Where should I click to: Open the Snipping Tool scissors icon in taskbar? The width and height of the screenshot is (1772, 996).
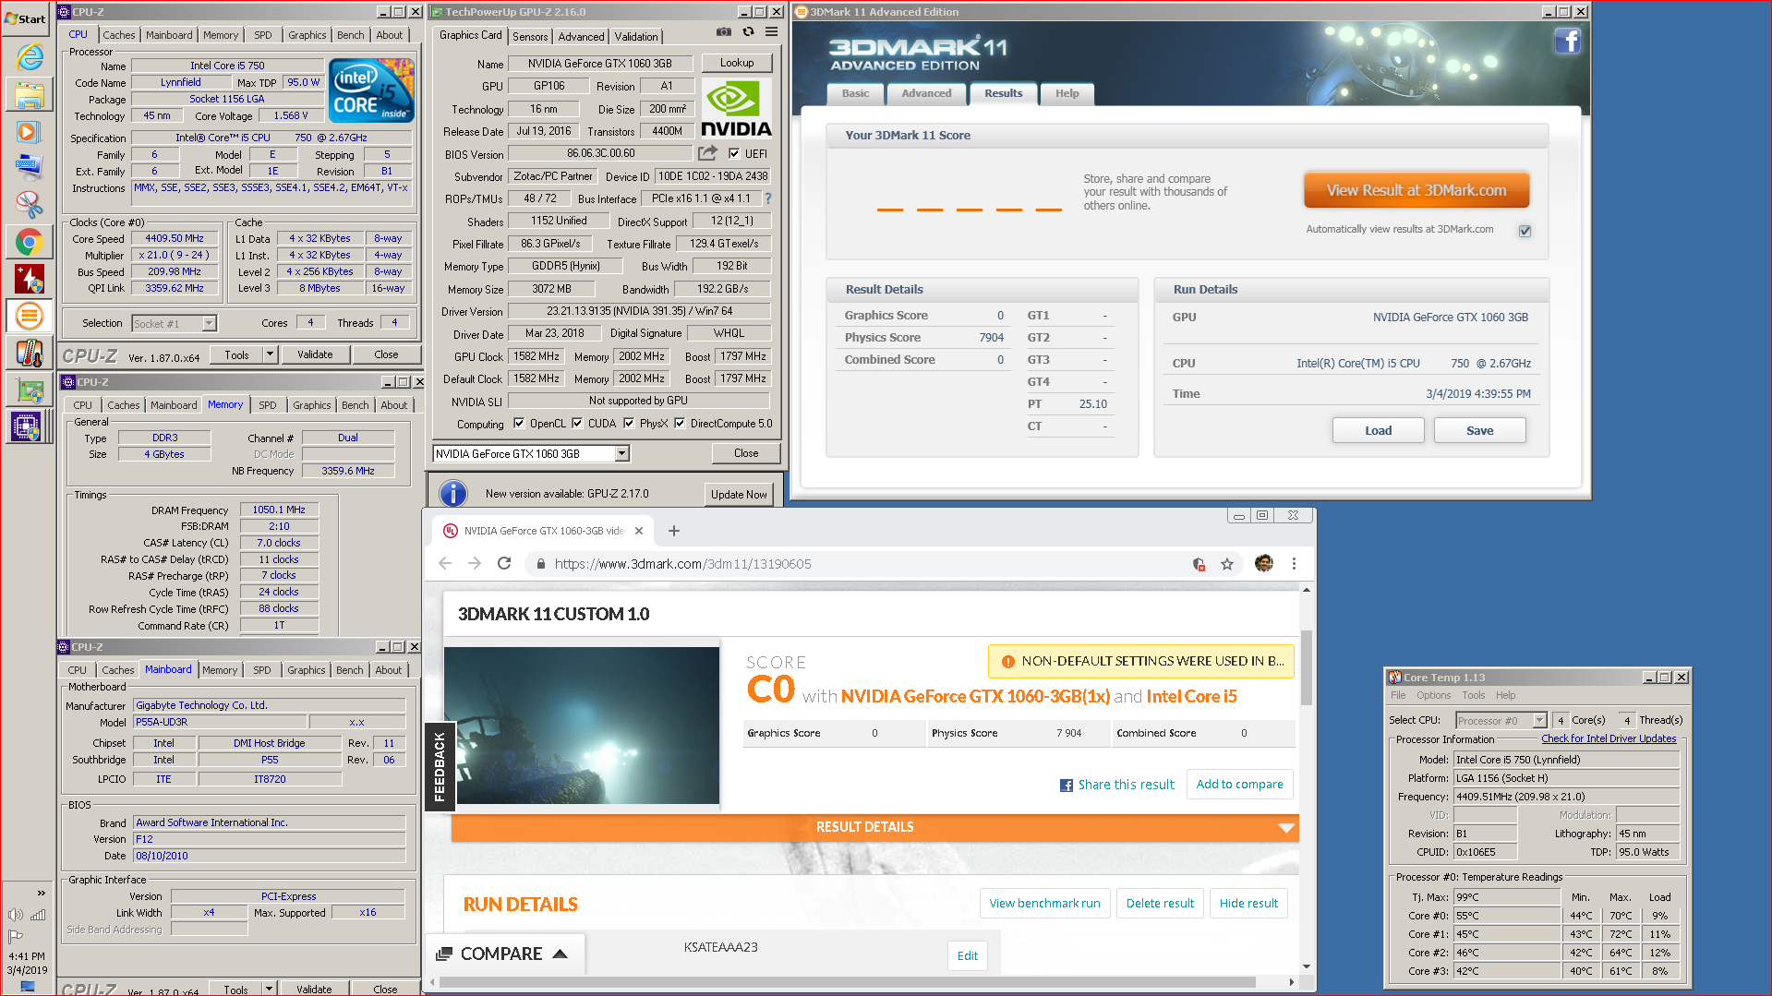pyautogui.click(x=30, y=204)
